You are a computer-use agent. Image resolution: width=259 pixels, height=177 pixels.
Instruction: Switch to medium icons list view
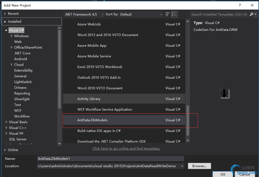(x=174, y=14)
